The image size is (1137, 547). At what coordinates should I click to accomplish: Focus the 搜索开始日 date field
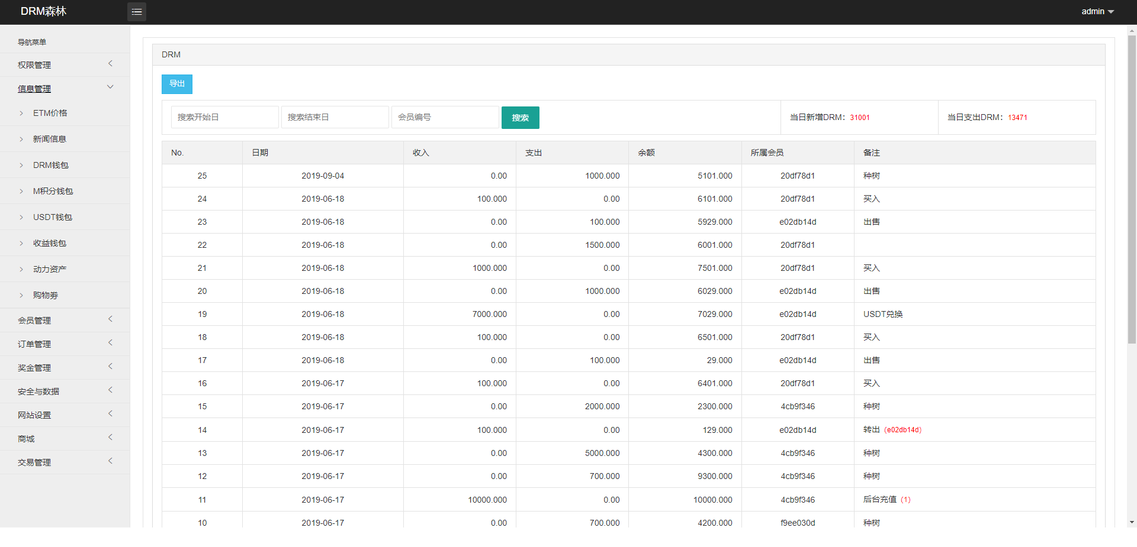(x=225, y=117)
